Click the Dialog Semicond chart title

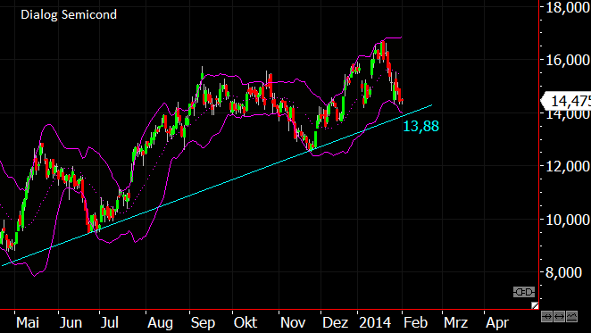point(69,14)
